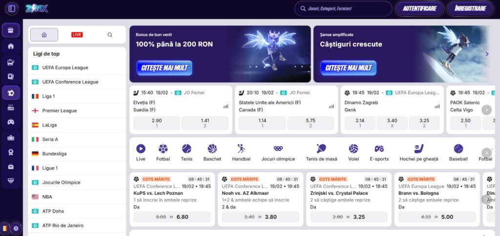Open the Romanian language selector
This screenshot has height=236, width=500.
(x=5, y=228)
